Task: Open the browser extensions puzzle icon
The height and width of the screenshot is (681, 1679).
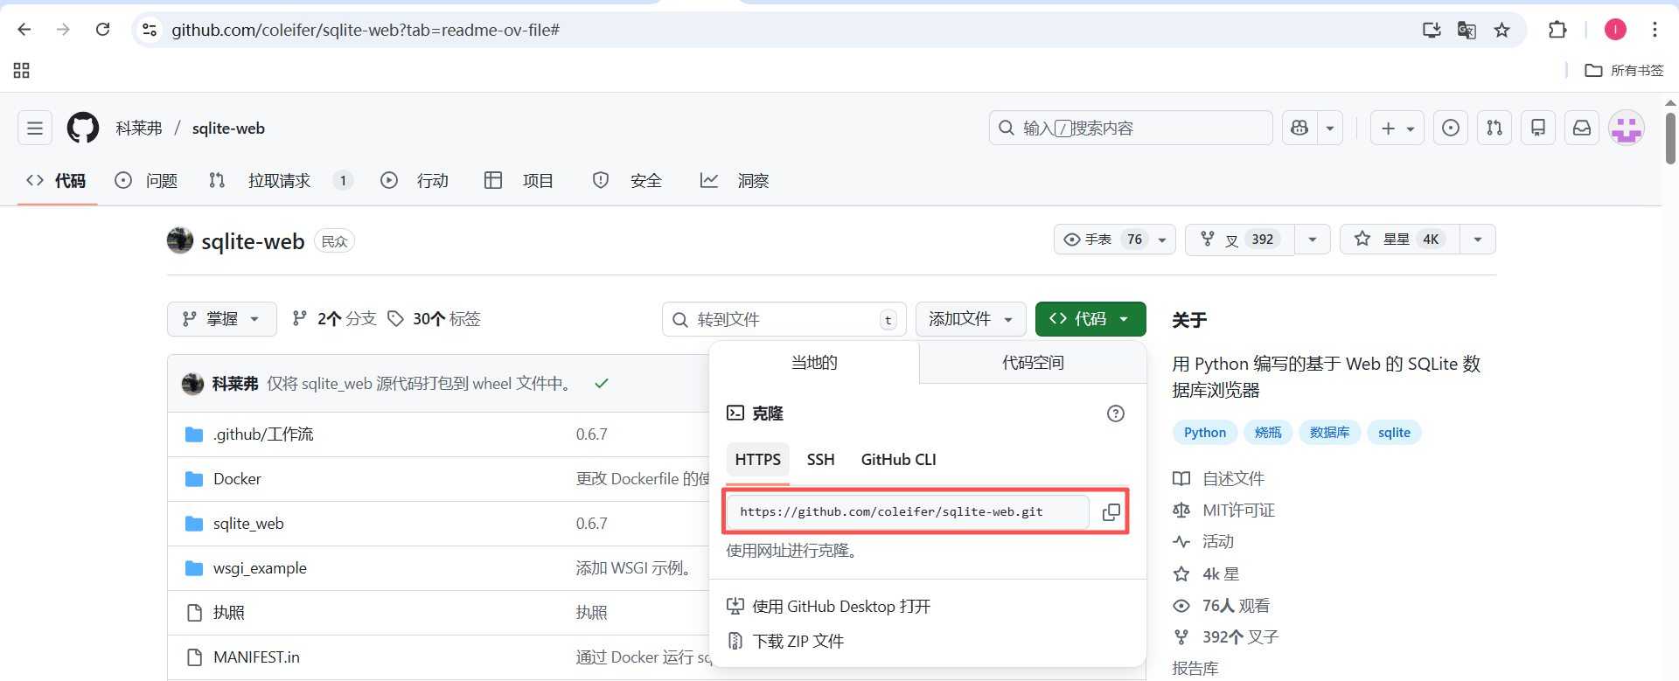Action: tap(1557, 30)
